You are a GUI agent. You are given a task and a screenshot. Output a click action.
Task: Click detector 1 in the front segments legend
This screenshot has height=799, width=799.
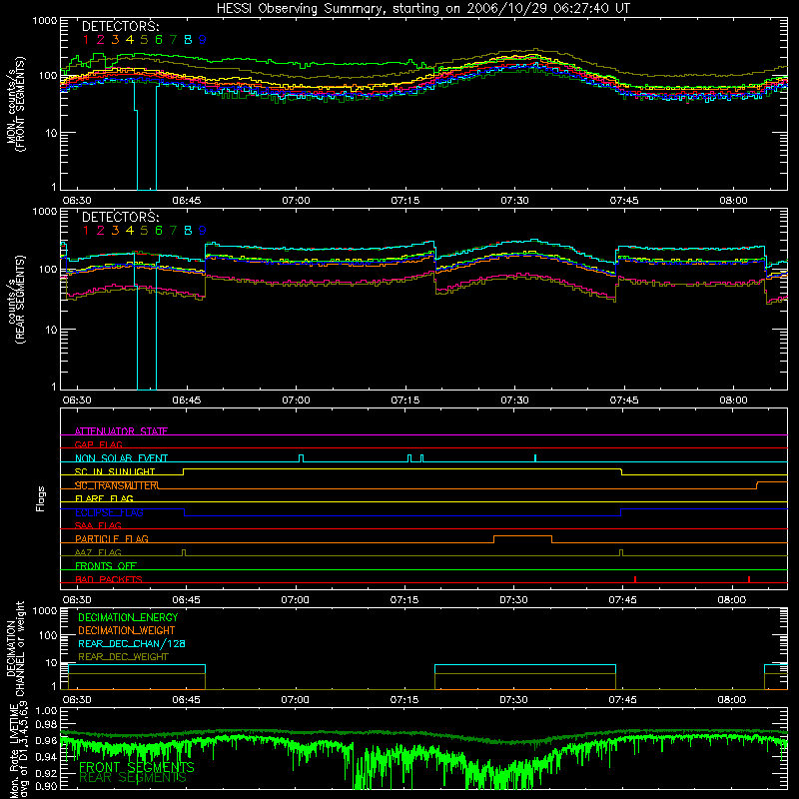[86, 39]
